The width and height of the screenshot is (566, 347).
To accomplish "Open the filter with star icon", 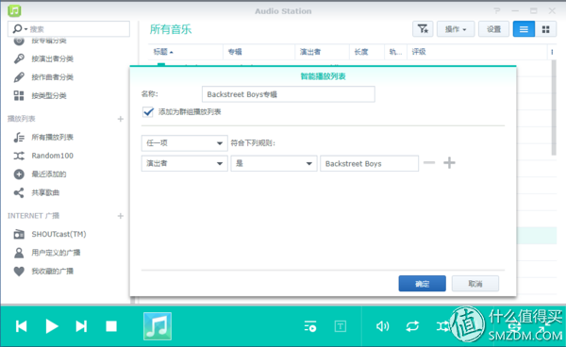I will [423, 29].
